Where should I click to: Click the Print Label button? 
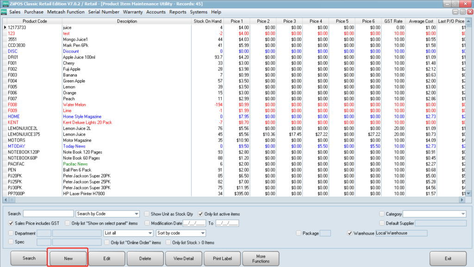coord(221,258)
